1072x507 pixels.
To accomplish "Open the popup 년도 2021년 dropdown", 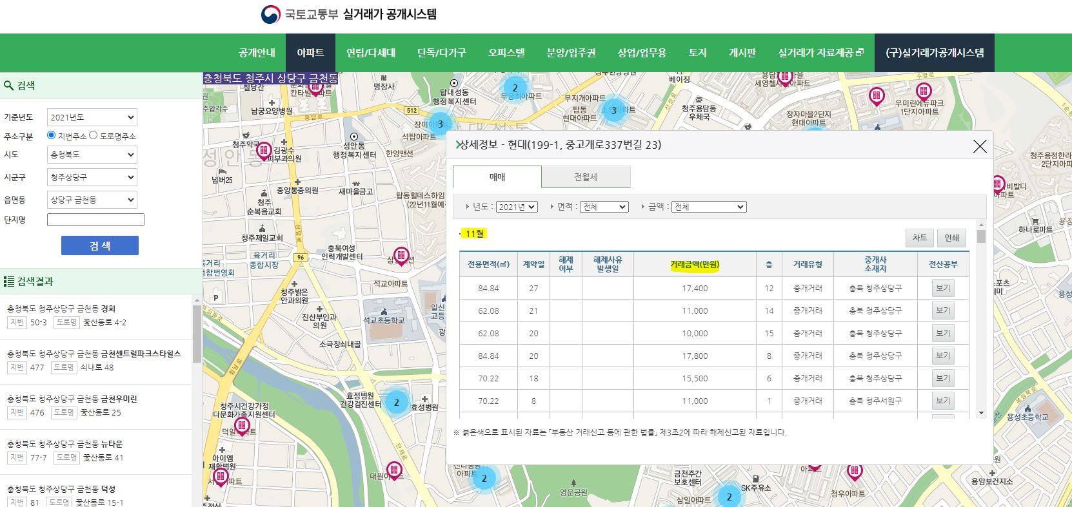I will click(517, 207).
